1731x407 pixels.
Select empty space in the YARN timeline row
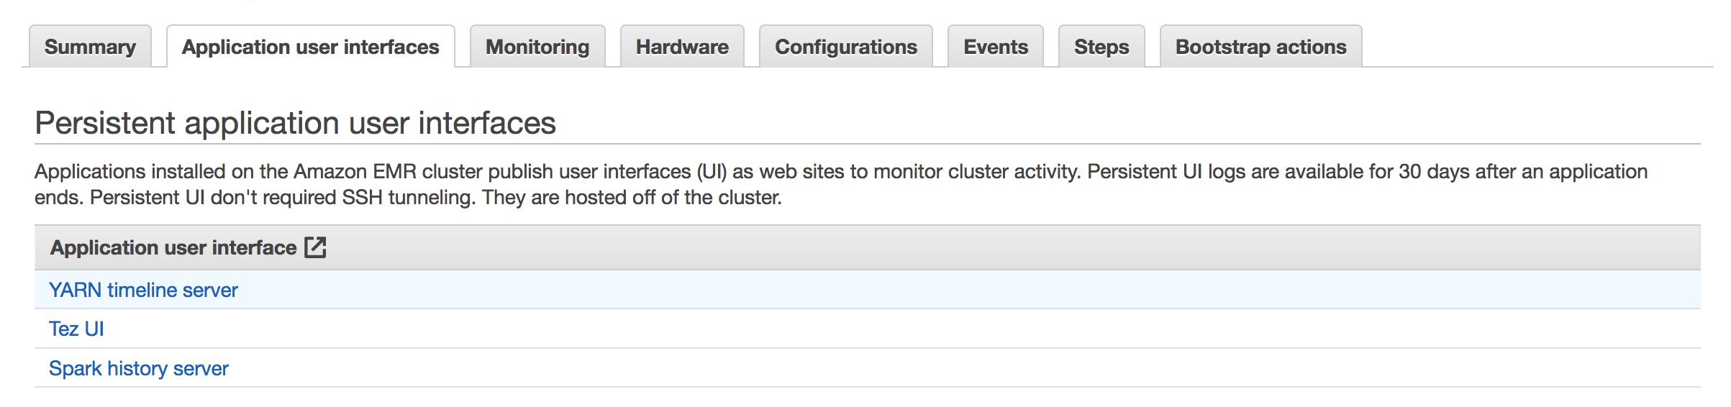click(x=935, y=290)
